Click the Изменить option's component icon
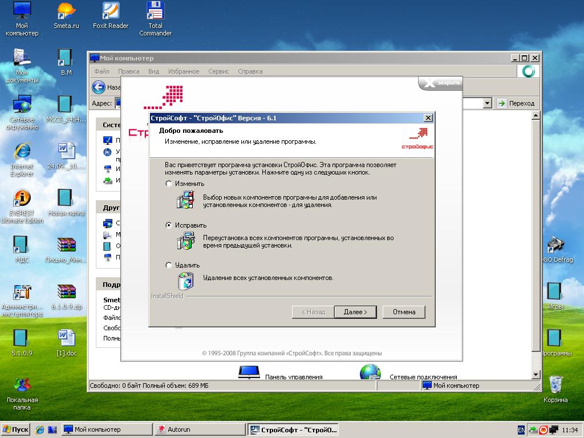 [x=185, y=200]
